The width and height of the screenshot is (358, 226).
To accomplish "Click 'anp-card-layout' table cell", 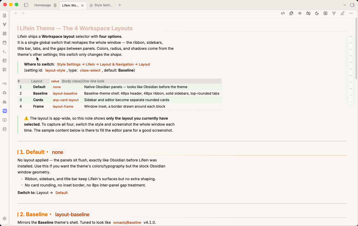I will 66,100.
